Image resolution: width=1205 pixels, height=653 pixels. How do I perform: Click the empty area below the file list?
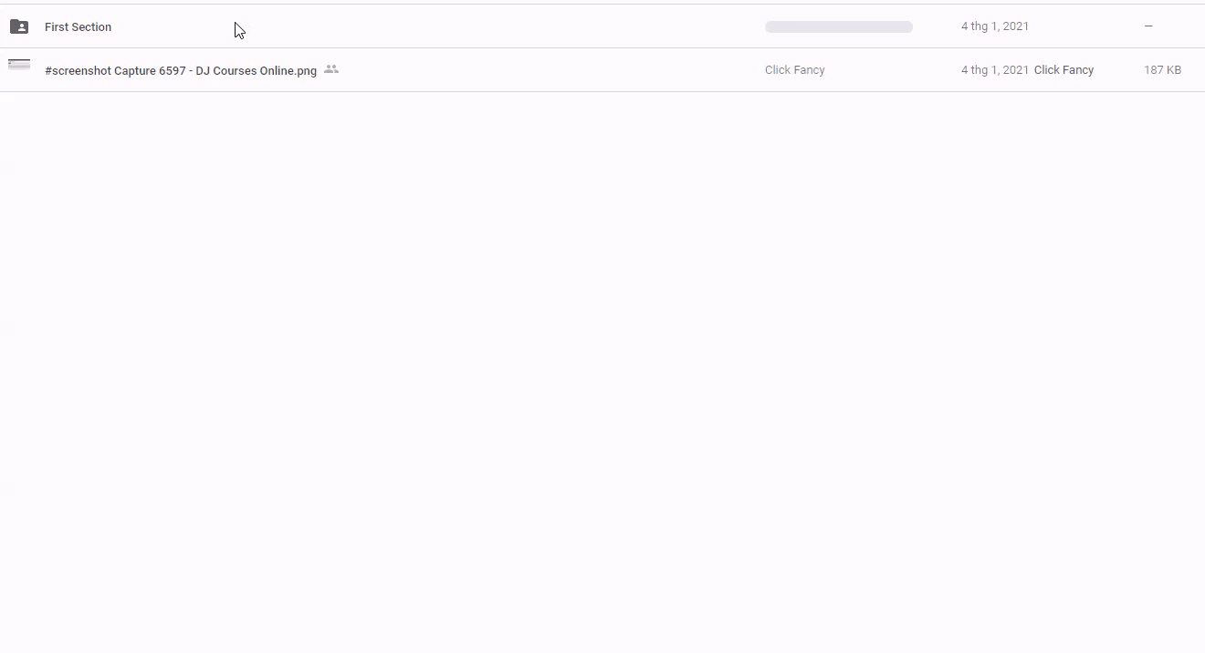click(x=602, y=365)
